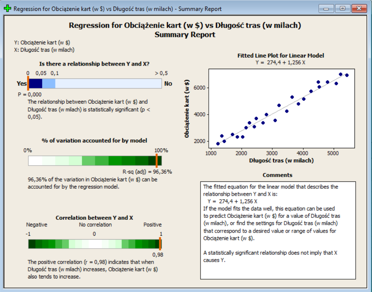
Task: Minimize the Summary Report window
Action: [326, 9]
